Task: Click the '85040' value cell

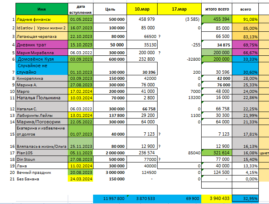Action: pyautogui.click(x=179, y=153)
